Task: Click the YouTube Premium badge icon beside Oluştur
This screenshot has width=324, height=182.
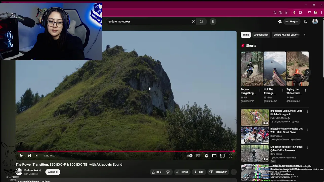Action: pos(280,21)
